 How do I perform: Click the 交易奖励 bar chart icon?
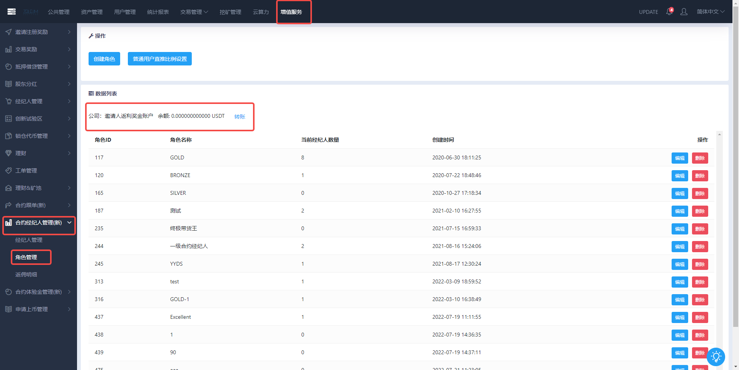coord(8,49)
